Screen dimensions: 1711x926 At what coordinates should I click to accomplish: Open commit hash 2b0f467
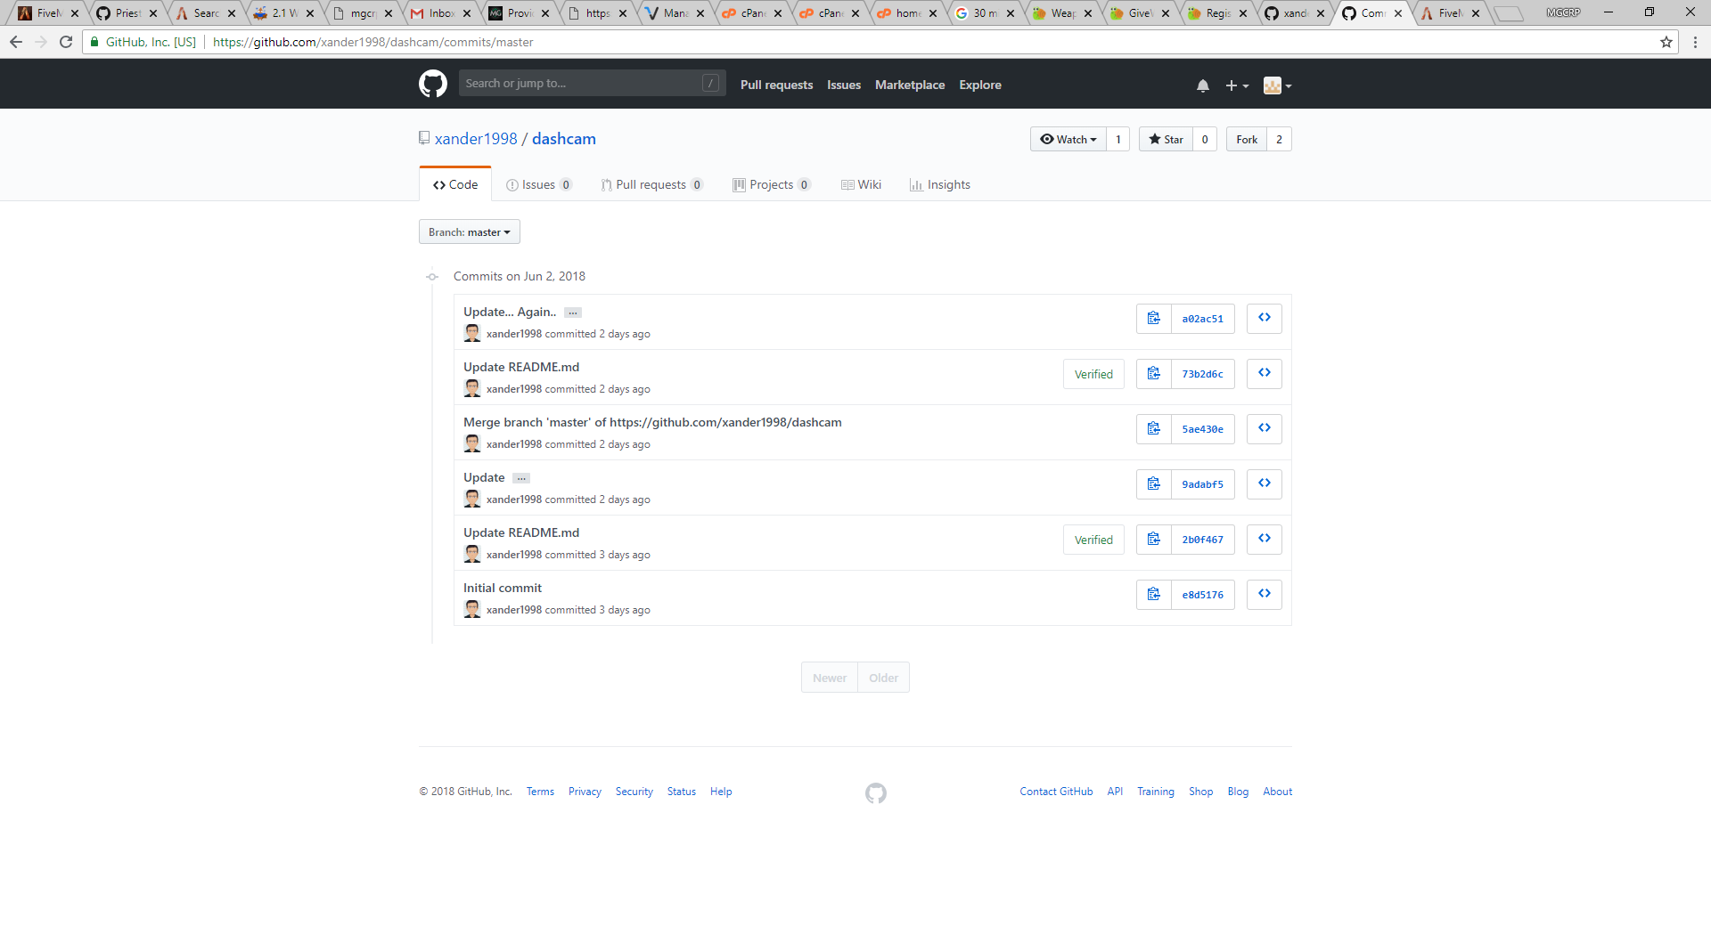coord(1203,540)
